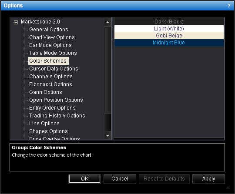235x194 pixels.
Task: Open the help question mark icon
Action: click(x=229, y=6)
